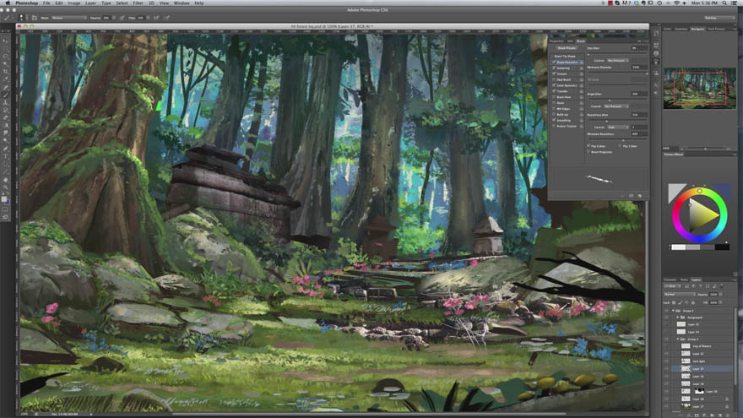Toggle Scattering checkbox
743x418 pixels.
[554, 68]
